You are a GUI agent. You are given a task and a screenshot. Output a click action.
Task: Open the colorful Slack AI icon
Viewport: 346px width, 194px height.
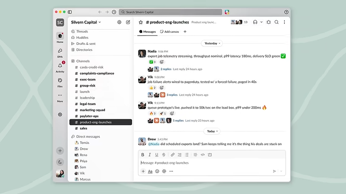point(227,12)
